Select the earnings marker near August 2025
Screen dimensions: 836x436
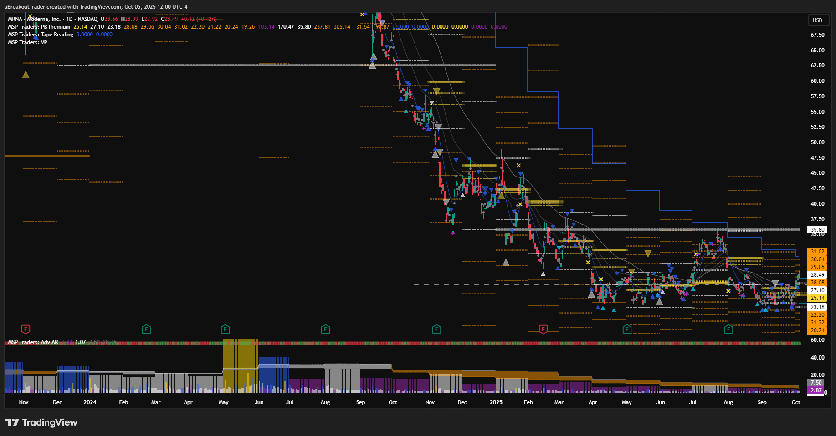pyautogui.click(x=728, y=329)
